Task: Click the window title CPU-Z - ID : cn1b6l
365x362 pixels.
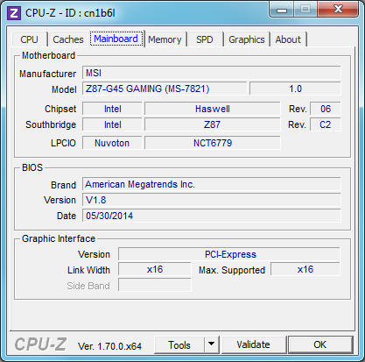Action: pos(70,13)
